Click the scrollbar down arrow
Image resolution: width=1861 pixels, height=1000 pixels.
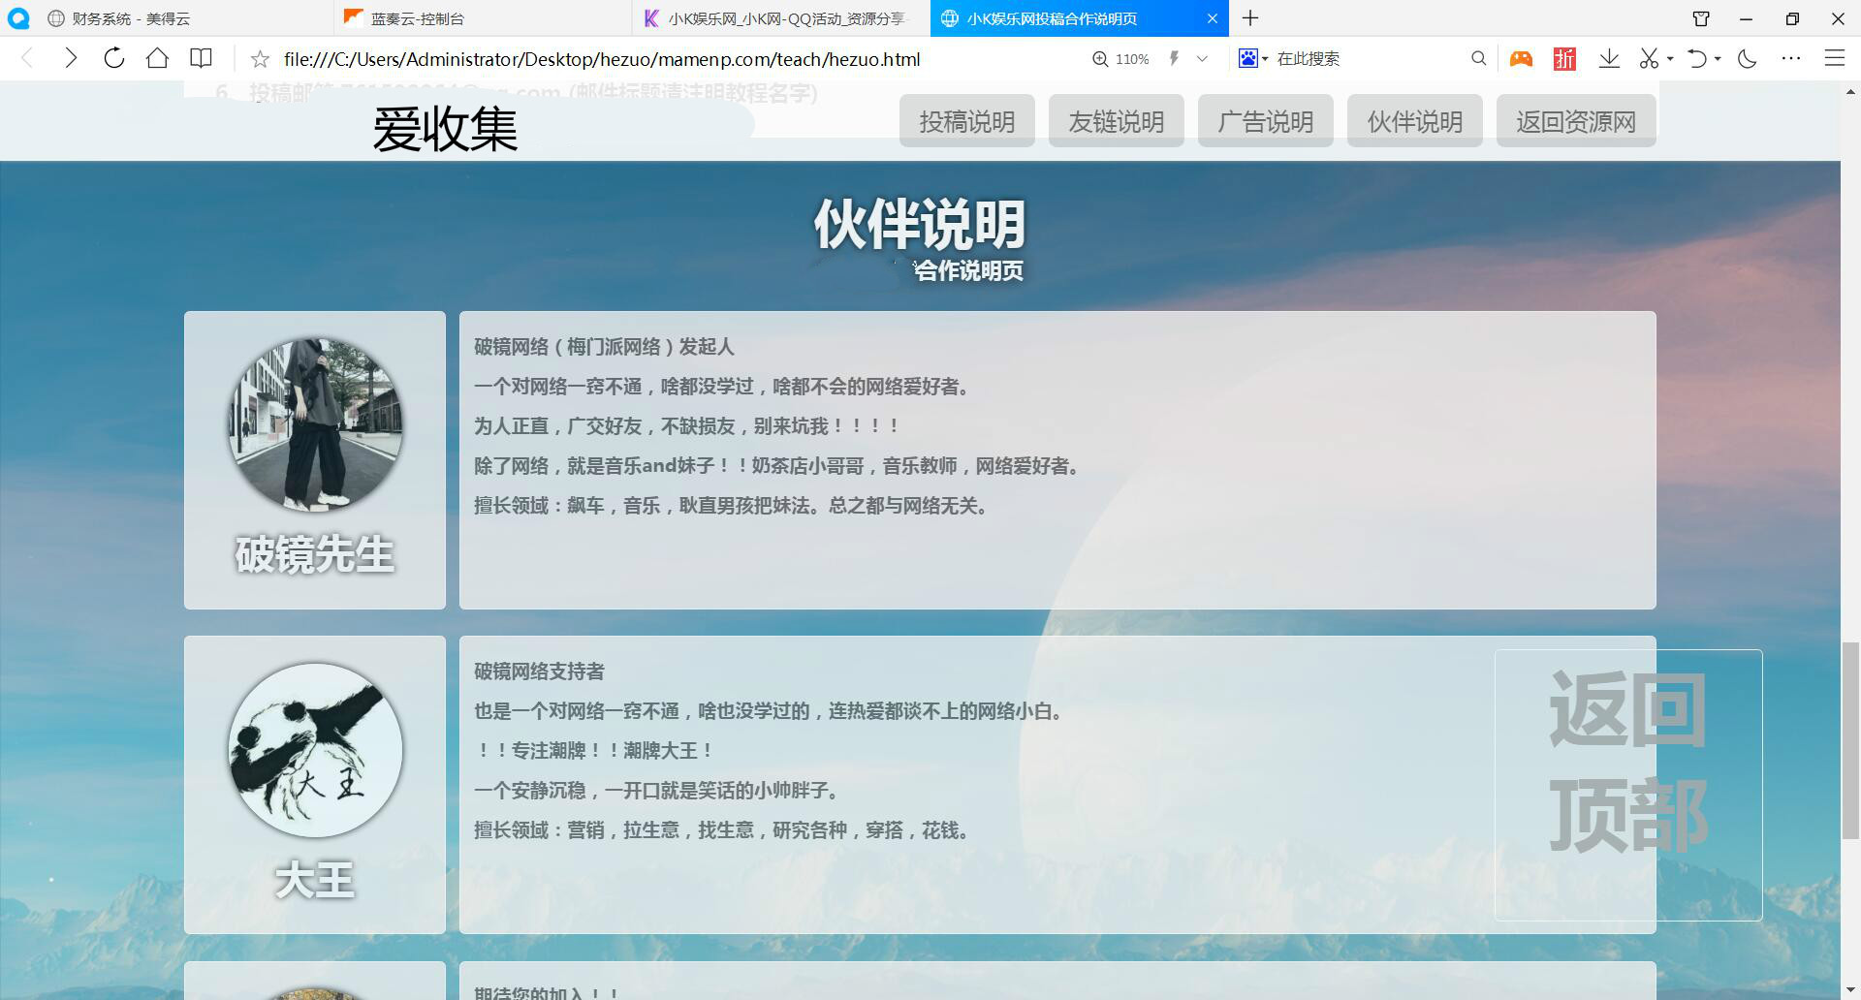click(x=1850, y=990)
